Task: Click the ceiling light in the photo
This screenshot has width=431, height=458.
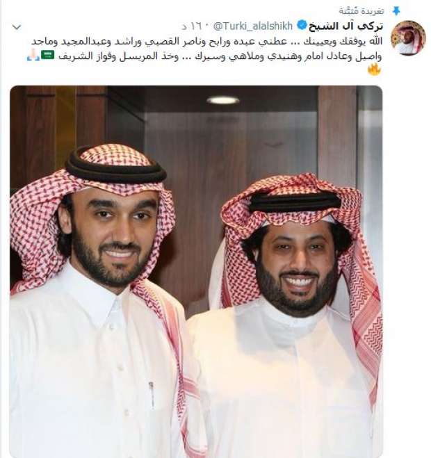Action: click(x=223, y=100)
